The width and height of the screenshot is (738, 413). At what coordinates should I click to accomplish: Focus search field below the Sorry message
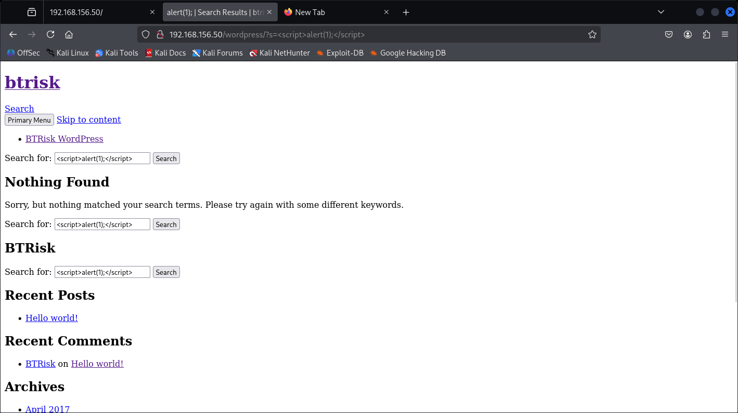click(x=102, y=224)
